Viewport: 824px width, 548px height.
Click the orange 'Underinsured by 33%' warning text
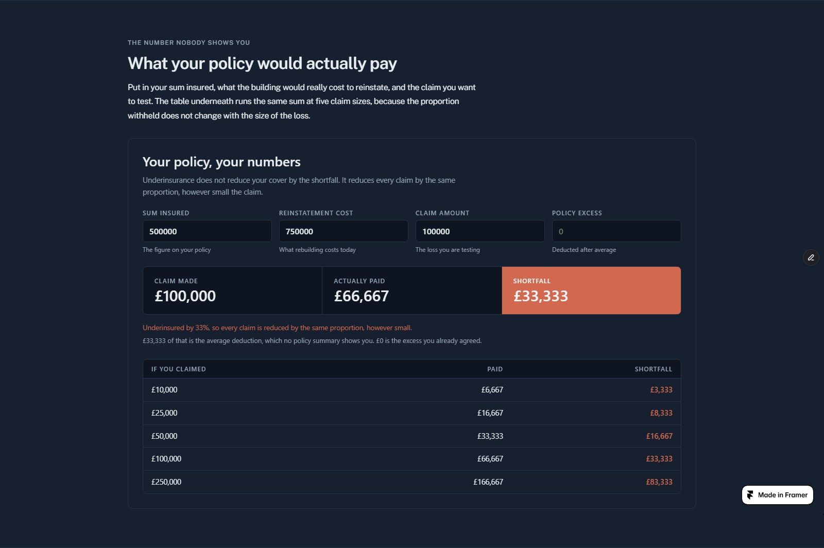tap(277, 328)
